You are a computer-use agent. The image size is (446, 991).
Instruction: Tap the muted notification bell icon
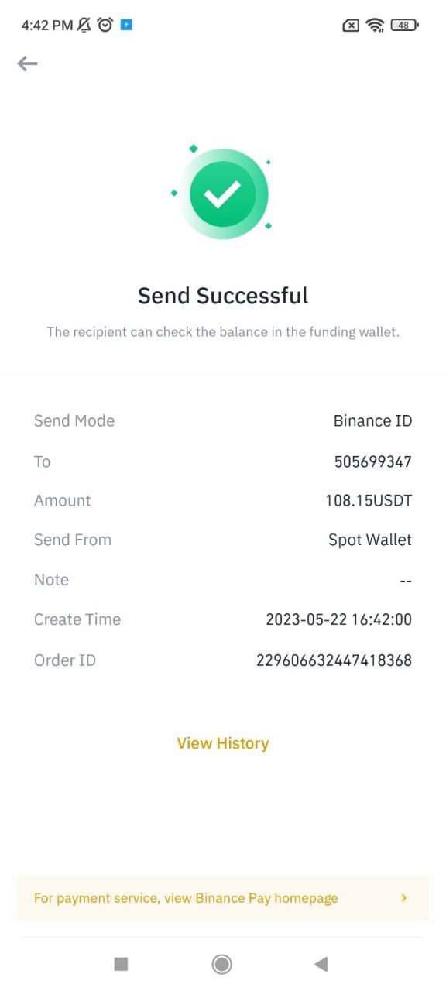coord(84,25)
